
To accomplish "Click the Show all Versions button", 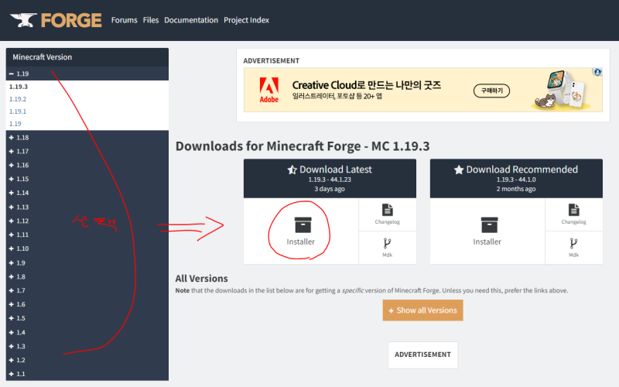I will click(x=422, y=310).
